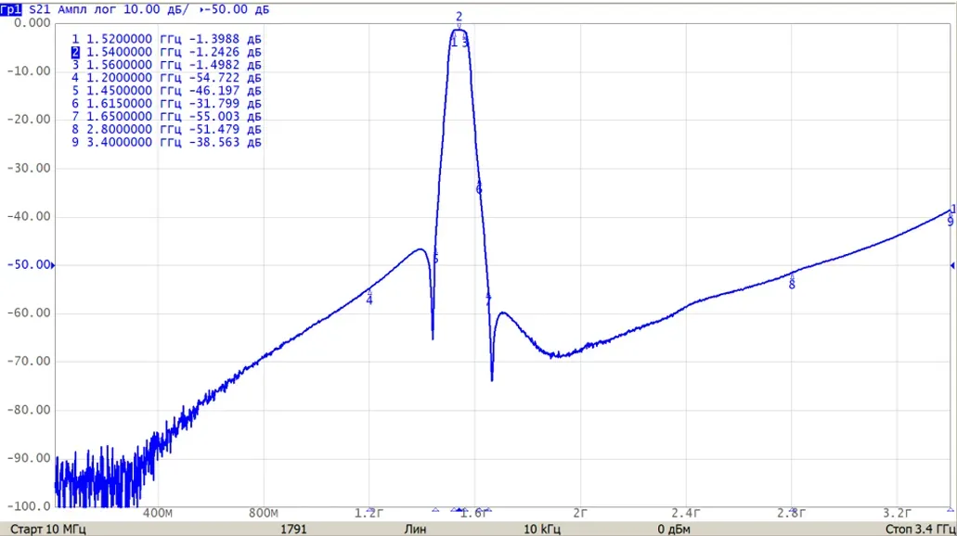Screen dimensions: 957x536
Task: Click the 10.00 дБ/ scale value
Action: coord(156,9)
